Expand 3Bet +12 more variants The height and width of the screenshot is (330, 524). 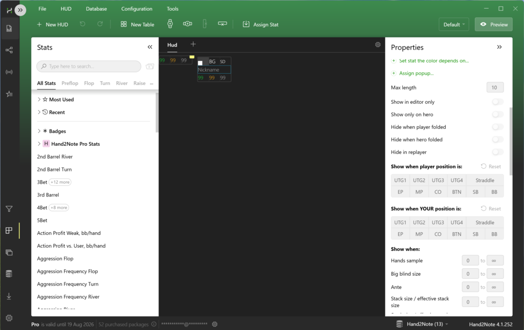tap(60, 182)
